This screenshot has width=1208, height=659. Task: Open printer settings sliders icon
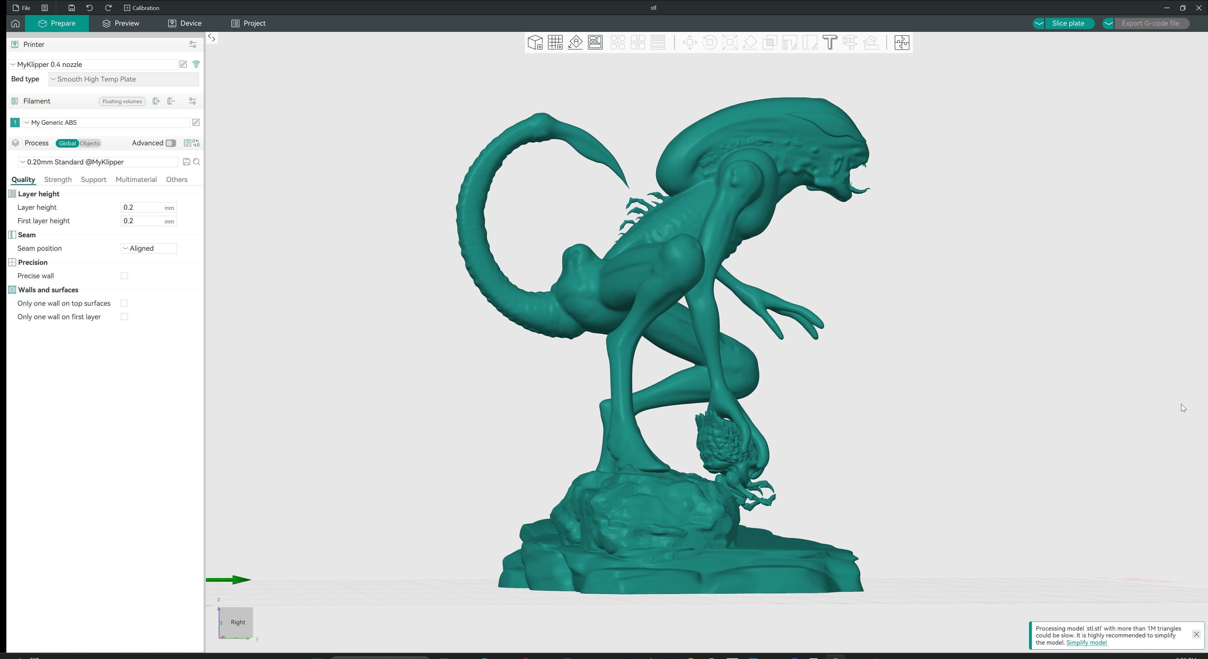[193, 44]
